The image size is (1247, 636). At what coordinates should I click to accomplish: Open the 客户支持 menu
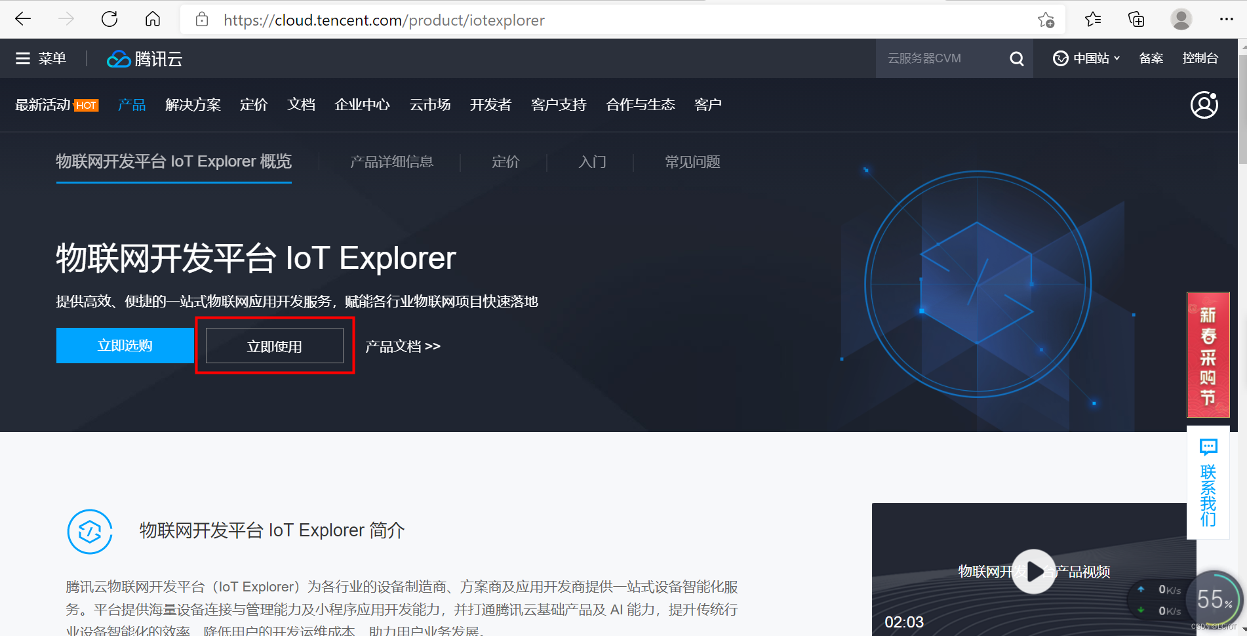[x=559, y=105]
